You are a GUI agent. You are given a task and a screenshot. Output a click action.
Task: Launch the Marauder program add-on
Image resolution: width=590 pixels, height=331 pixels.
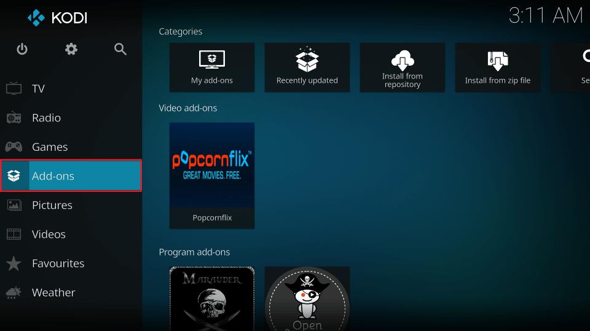(212, 299)
